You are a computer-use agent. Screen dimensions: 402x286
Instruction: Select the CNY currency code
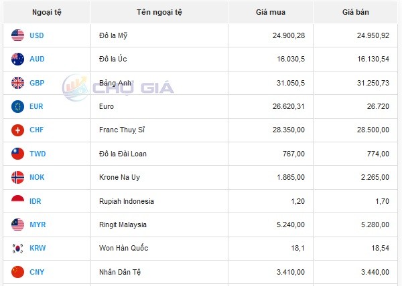(38, 272)
